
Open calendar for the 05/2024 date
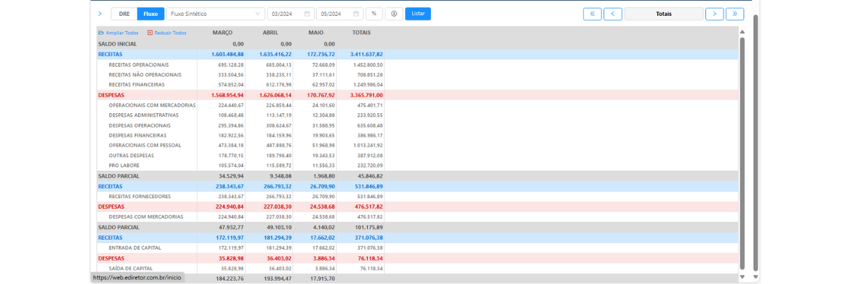point(356,13)
